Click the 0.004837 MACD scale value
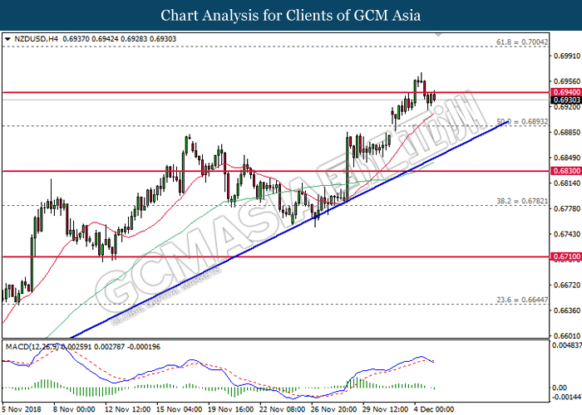The width and height of the screenshot is (582, 415). tap(565, 344)
